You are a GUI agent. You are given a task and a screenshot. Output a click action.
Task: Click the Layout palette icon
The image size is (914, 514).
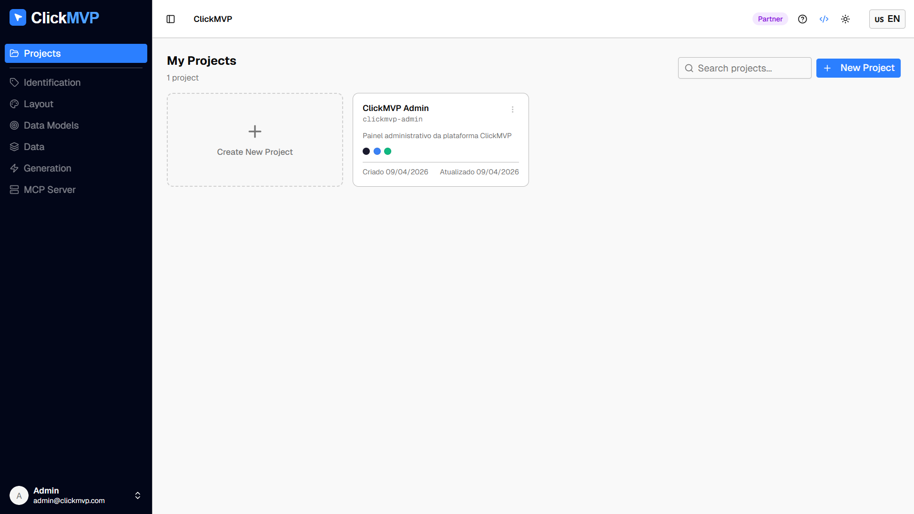coord(14,104)
